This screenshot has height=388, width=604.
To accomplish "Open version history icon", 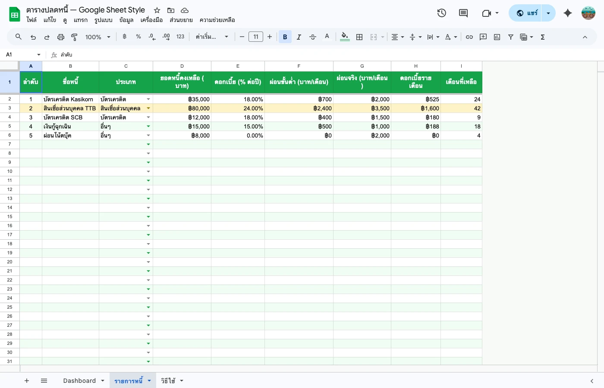I will [441, 13].
